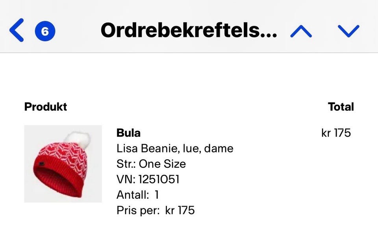The width and height of the screenshot is (378, 249).
Task: Click the Bula brand name
Action: [x=128, y=133]
